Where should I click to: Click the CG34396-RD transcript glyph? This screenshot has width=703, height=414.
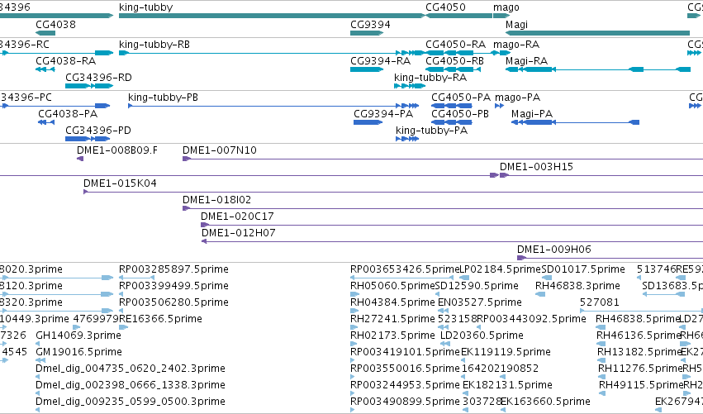tap(89, 86)
